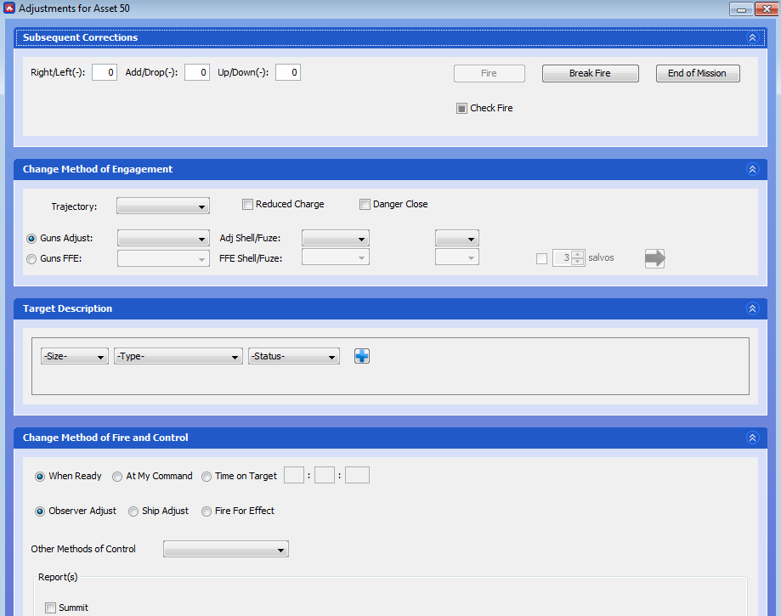This screenshot has width=781, height=616.
Task: Open the FFE Shell/Fuze shell dropdown
Action: [x=336, y=257]
